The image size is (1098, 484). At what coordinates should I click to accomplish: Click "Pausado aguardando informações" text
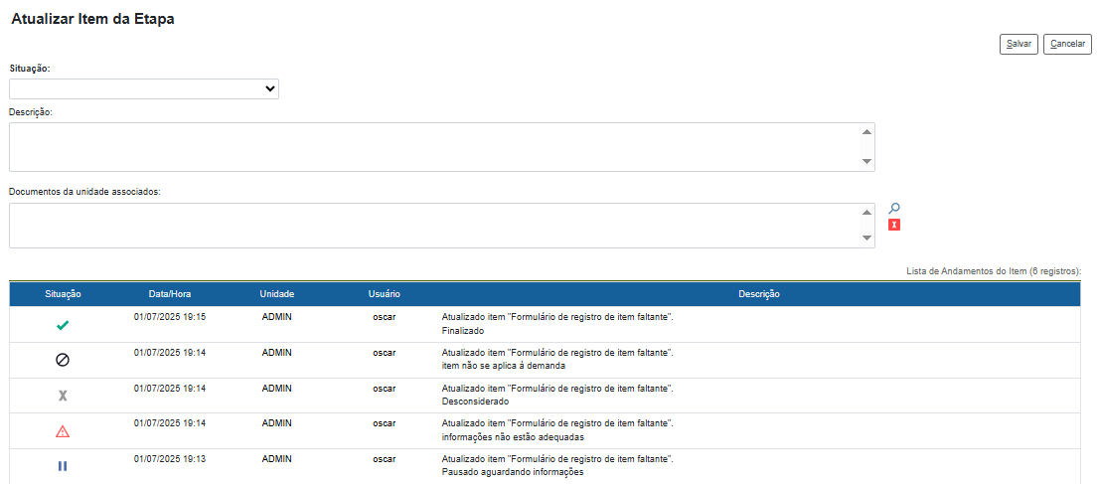pos(513,473)
